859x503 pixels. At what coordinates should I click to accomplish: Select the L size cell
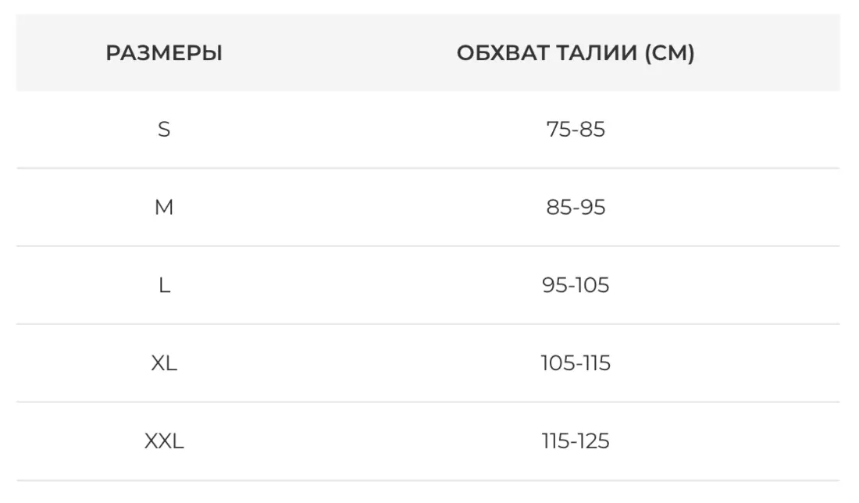point(164,285)
